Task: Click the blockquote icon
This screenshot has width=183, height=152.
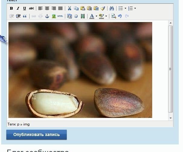Action: [25, 16]
